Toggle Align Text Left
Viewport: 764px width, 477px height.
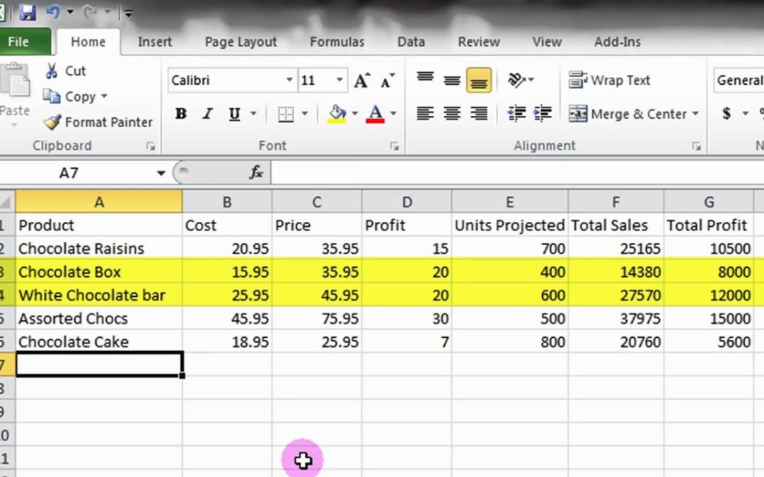425,114
